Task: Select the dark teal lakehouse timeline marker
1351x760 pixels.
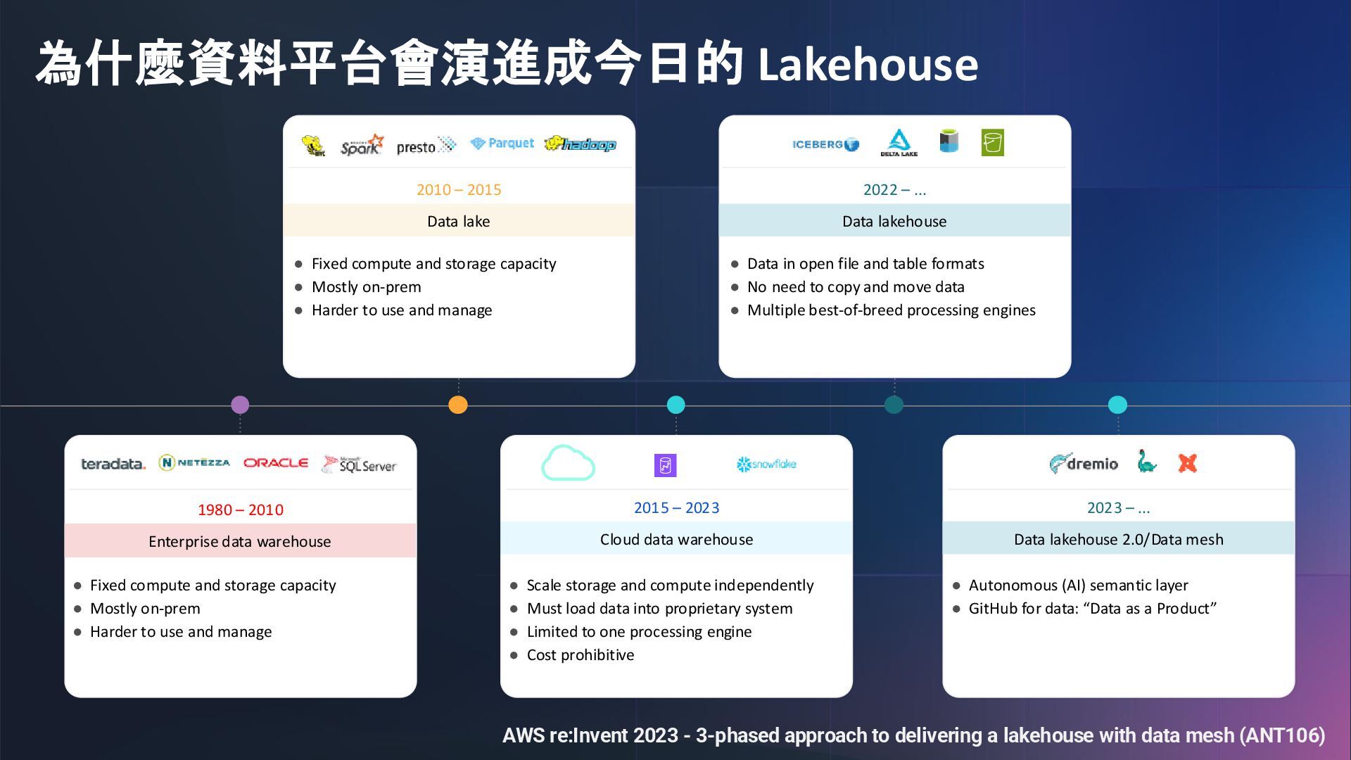Action: click(x=894, y=405)
